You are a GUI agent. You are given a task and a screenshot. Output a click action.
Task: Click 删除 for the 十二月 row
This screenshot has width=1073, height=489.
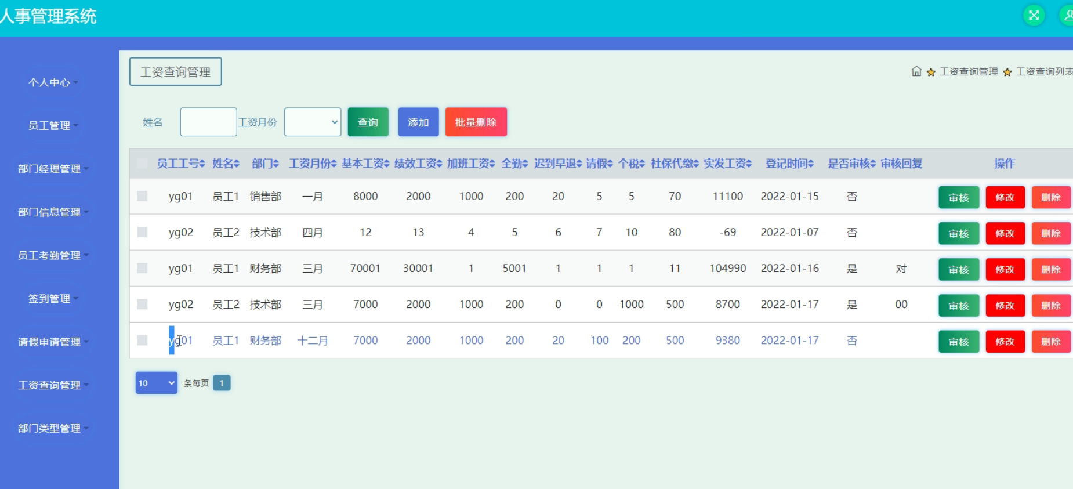pyautogui.click(x=1051, y=341)
